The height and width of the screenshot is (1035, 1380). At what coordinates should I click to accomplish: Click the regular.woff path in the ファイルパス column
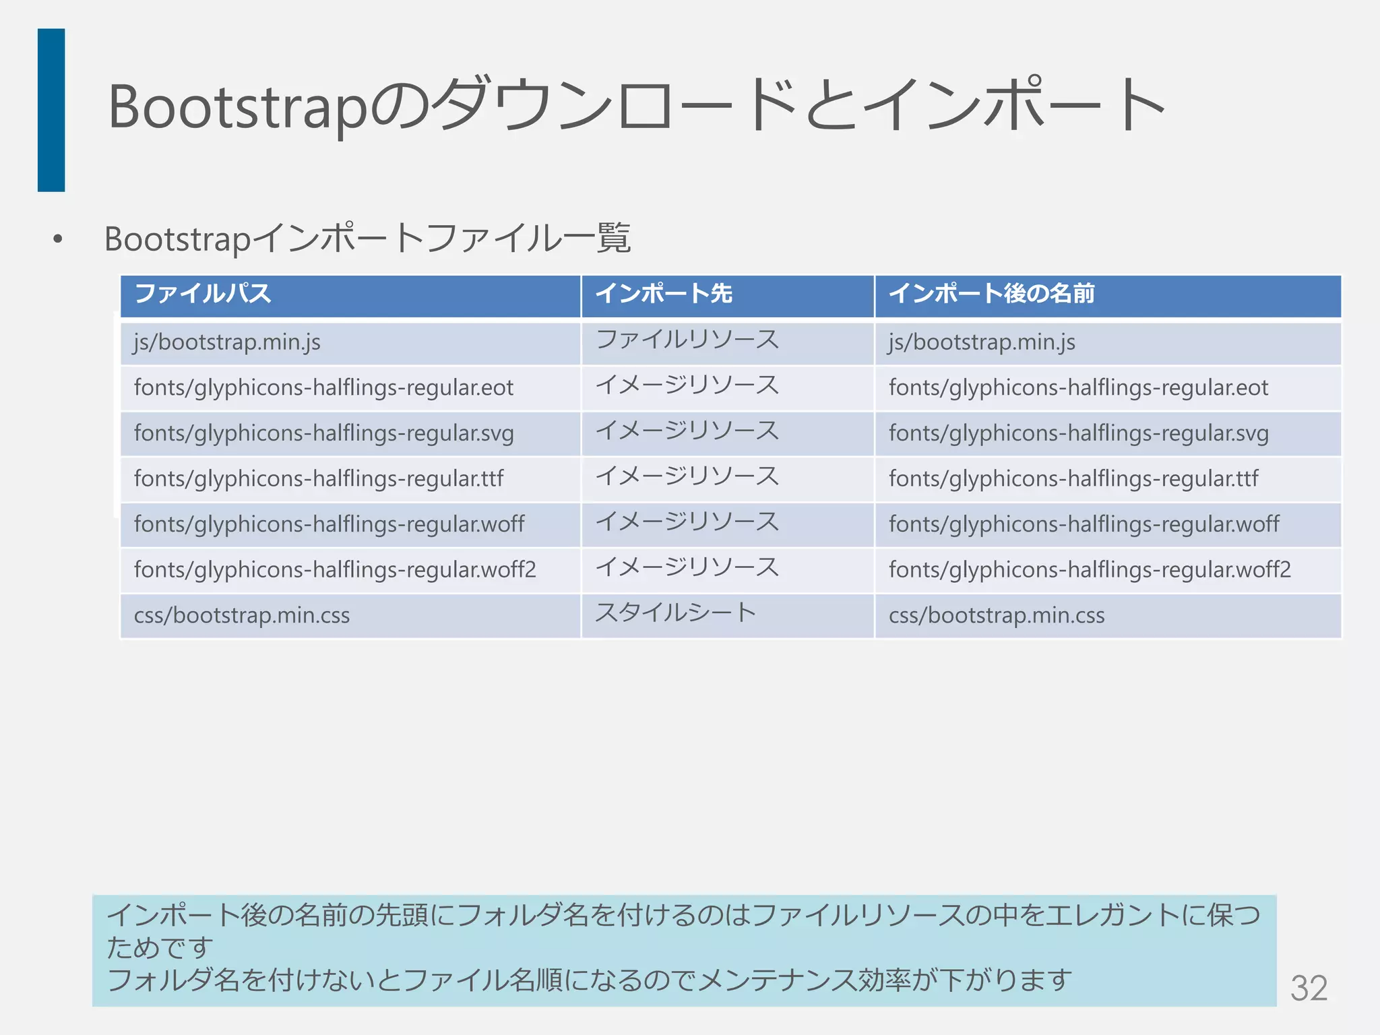click(x=329, y=524)
